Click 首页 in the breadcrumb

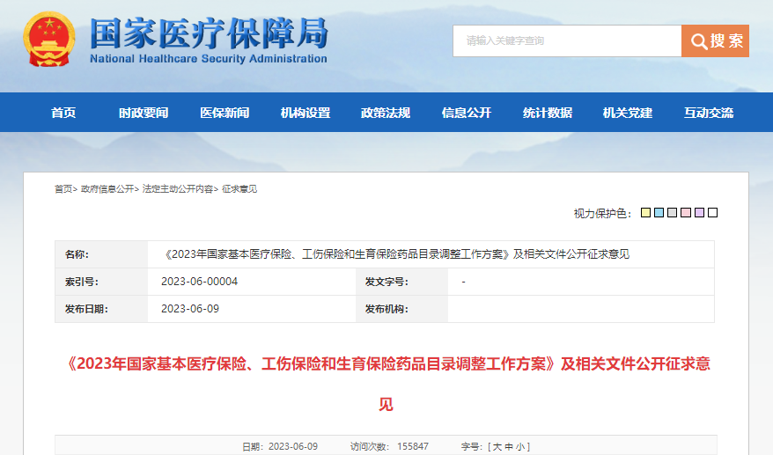coord(63,189)
